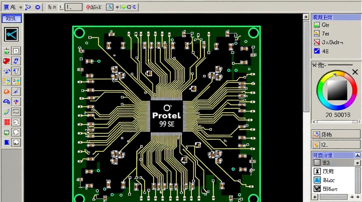Screen dimensions: 362x202
Task: Toggle the blue checkmark item labeled 4E
Action: [317, 51]
